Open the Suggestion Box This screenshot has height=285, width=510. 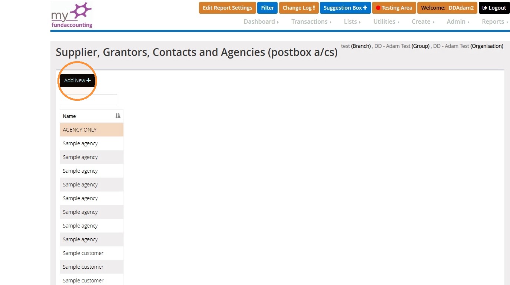[x=345, y=8]
